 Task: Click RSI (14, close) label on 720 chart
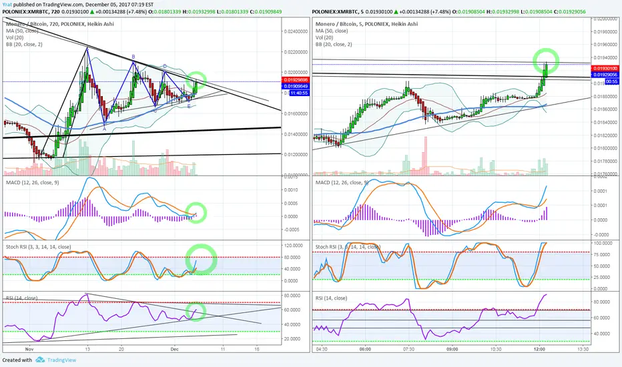click(21, 298)
